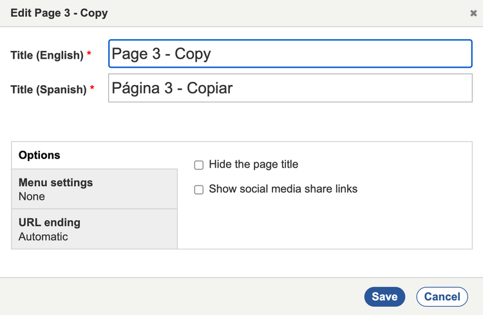Click the red asterisk beside Title (English)
Viewport: 483px width, 315px height.
point(89,55)
